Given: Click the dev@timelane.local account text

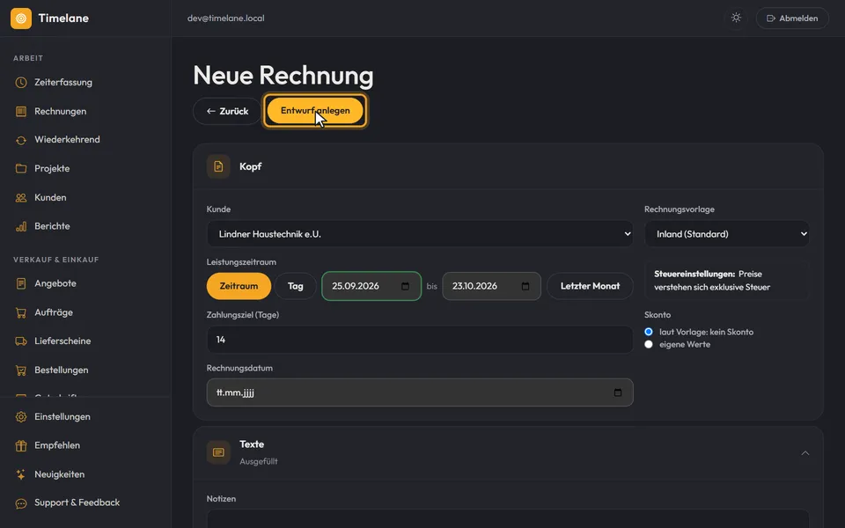Looking at the screenshot, I should pyautogui.click(x=226, y=18).
